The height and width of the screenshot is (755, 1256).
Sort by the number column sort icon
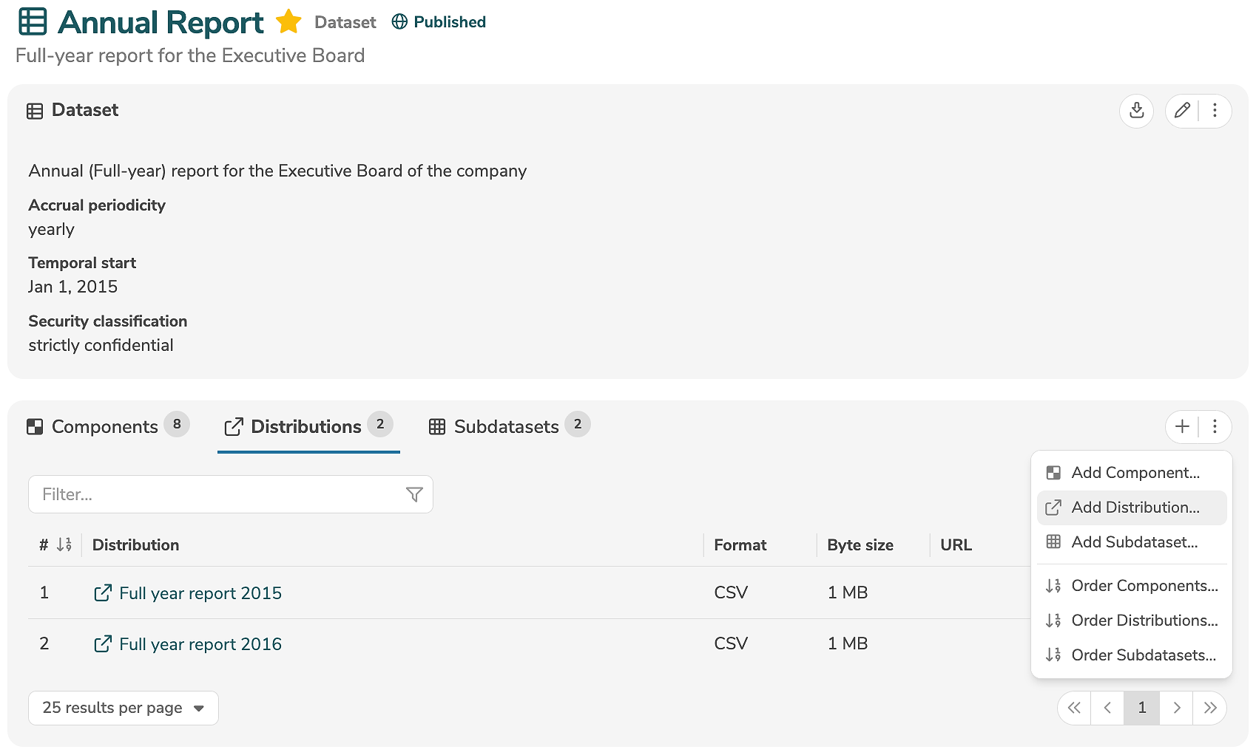64,545
